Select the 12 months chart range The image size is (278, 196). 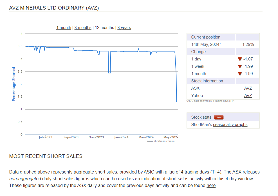[104, 28]
